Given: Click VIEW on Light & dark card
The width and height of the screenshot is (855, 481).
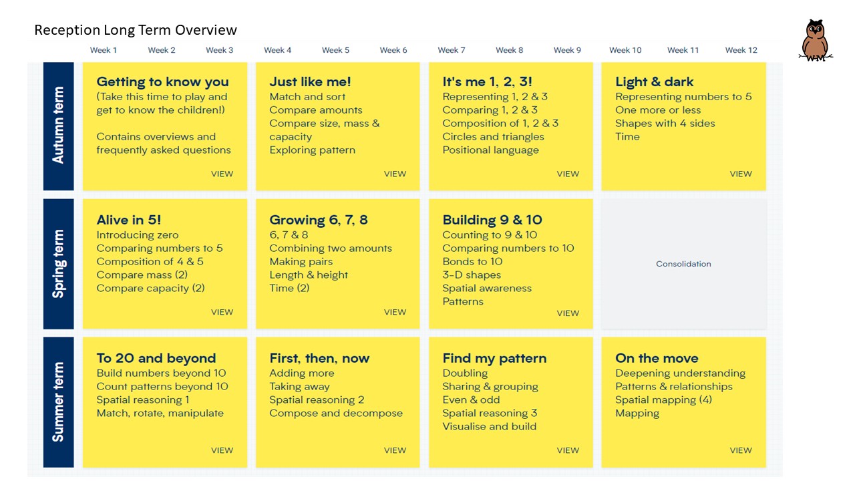Looking at the screenshot, I should (x=740, y=174).
